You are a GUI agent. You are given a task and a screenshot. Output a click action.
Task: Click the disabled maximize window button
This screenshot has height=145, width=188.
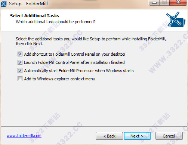click(x=164, y=2)
